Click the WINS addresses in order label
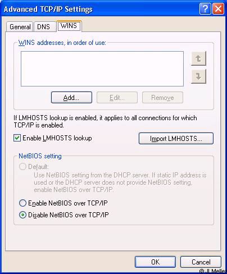This screenshot has height=274, width=227. (62, 43)
